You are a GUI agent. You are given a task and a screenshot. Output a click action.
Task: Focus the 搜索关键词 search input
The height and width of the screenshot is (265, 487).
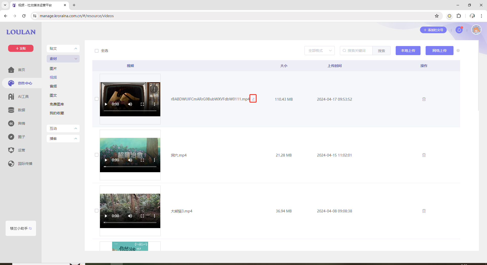356,51
